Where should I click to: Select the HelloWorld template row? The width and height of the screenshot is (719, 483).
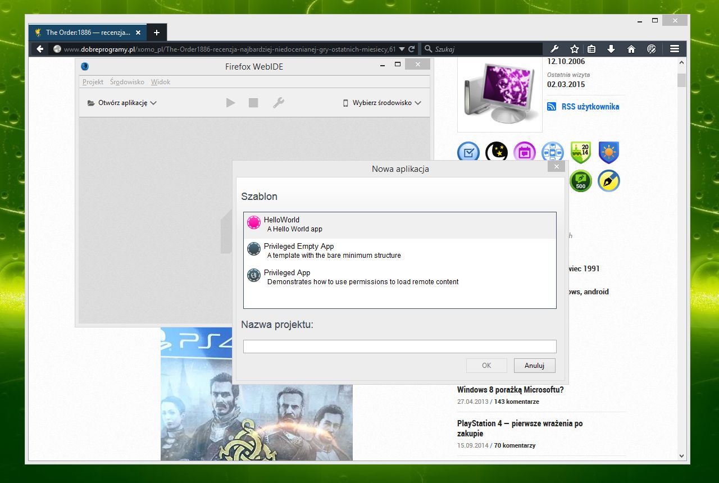coord(400,225)
